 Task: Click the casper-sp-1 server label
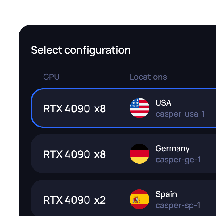[x=178, y=206]
